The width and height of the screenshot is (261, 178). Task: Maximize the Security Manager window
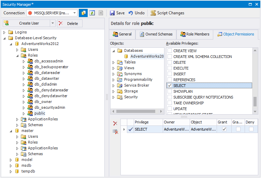250,4
